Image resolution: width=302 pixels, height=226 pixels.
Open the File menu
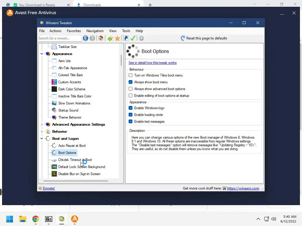point(42,31)
